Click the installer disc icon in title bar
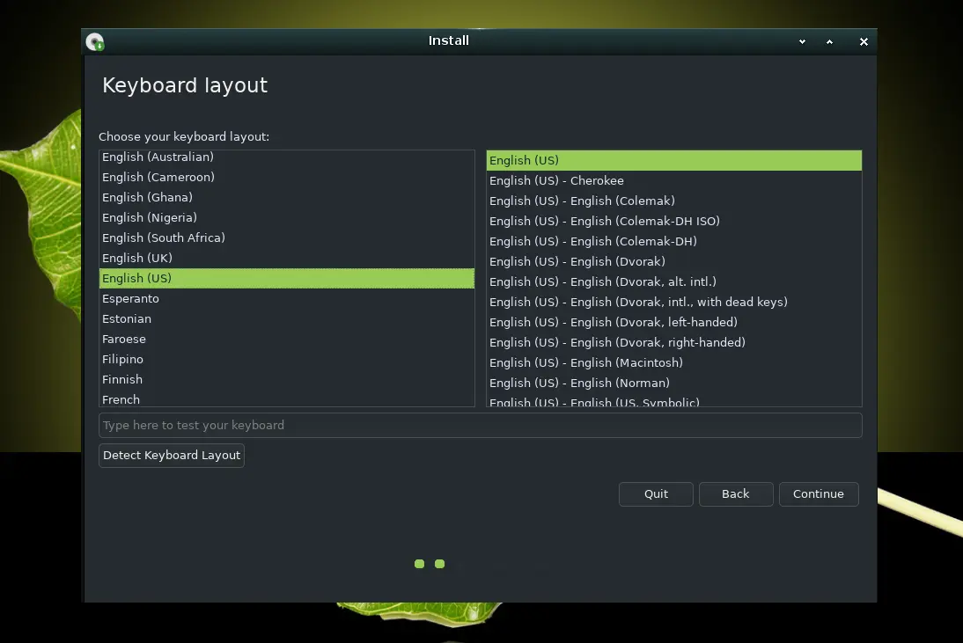The width and height of the screenshot is (963, 643). tap(95, 41)
